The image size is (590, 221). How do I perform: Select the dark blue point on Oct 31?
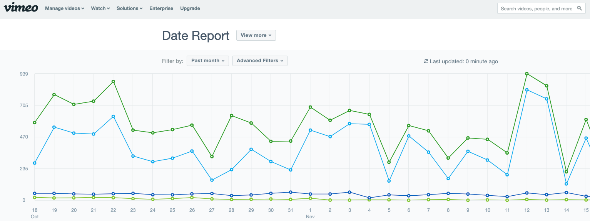point(291,192)
